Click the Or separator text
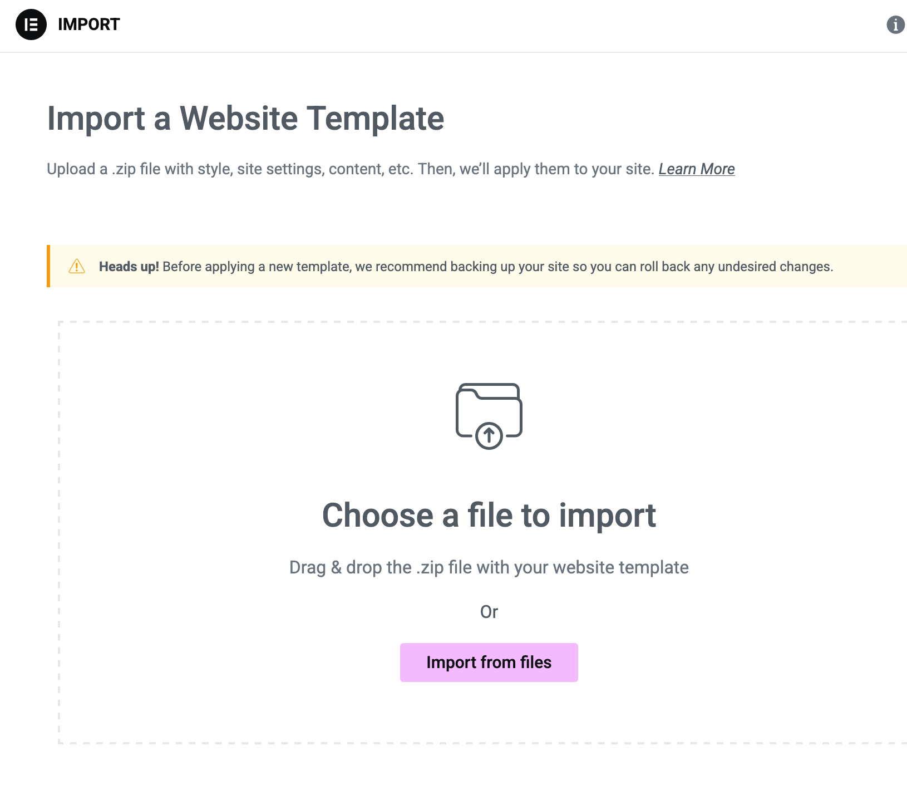This screenshot has height=785, width=907. click(x=489, y=612)
